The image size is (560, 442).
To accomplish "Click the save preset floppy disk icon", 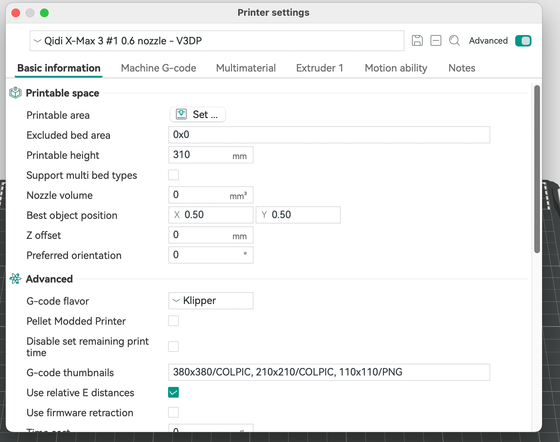I will [417, 41].
